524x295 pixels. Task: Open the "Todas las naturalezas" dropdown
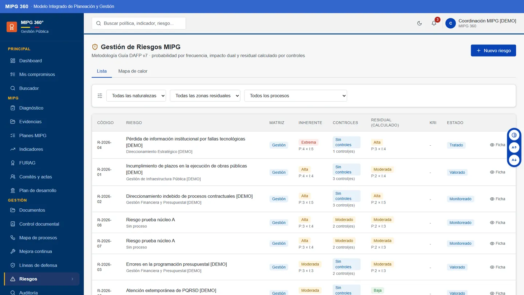[x=136, y=96]
